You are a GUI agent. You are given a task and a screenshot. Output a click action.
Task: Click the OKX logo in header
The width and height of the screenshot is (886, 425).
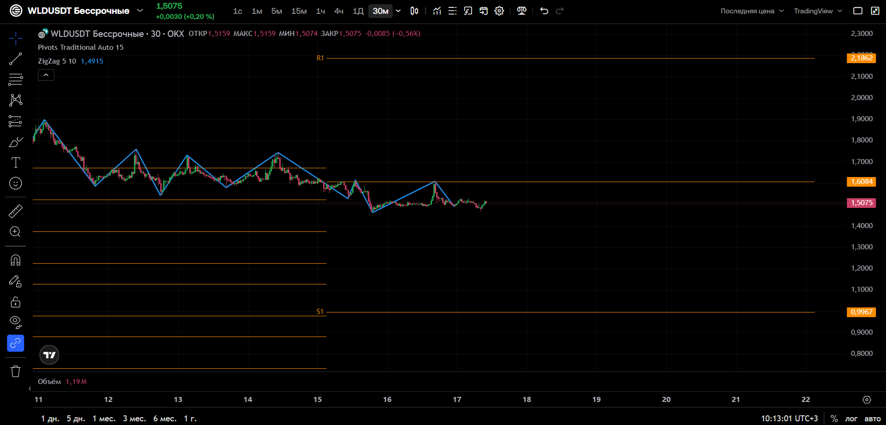click(x=16, y=11)
